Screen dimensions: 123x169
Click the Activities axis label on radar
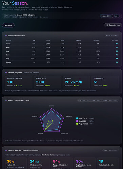35,116
